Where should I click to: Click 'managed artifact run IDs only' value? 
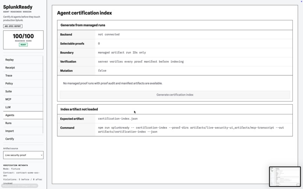(x=122, y=52)
